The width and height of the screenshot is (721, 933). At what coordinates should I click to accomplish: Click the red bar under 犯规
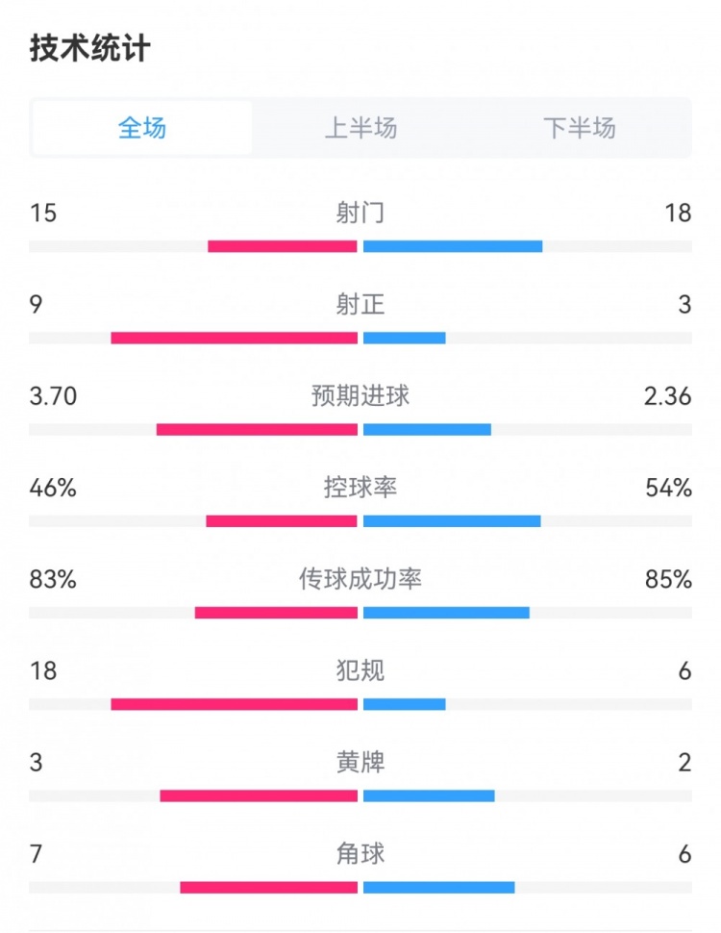(234, 704)
